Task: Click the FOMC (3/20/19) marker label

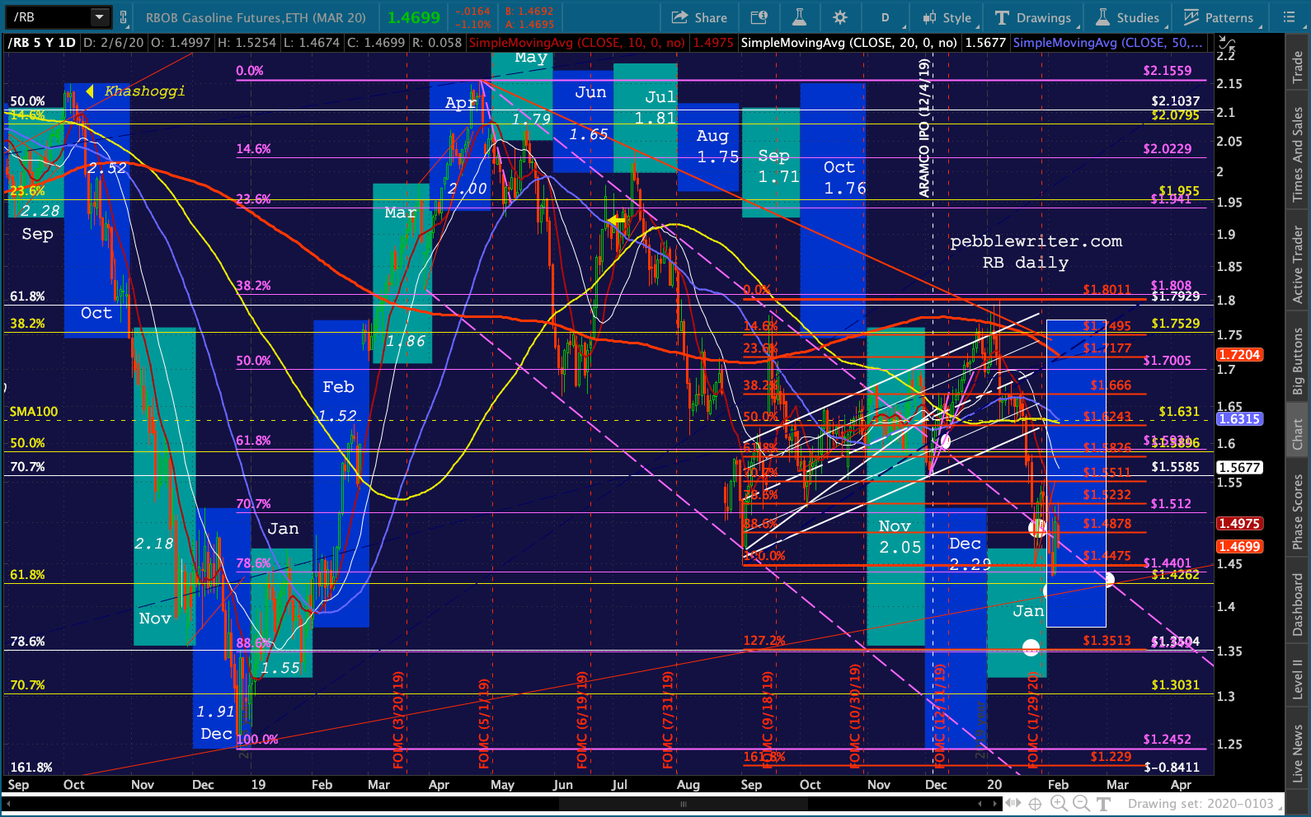Action: point(398,721)
